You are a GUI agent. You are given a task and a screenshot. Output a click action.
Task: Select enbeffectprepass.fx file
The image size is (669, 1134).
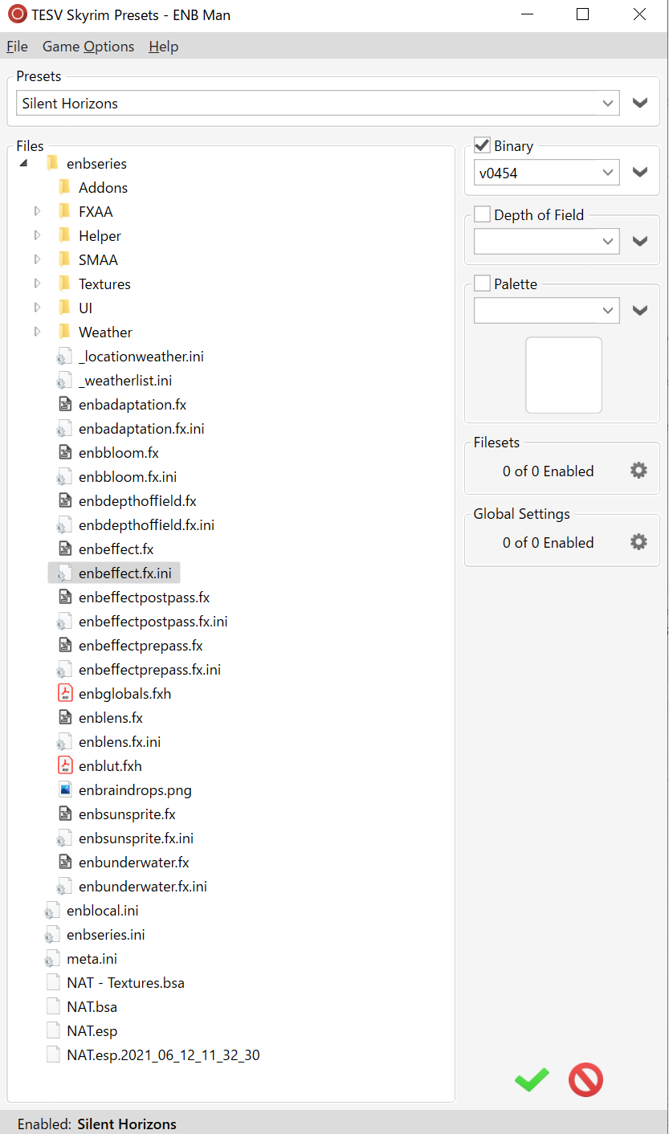click(x=141, y=645)
